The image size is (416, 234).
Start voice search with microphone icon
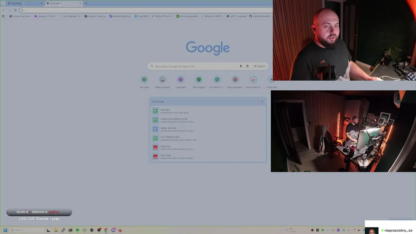point(241,66)
